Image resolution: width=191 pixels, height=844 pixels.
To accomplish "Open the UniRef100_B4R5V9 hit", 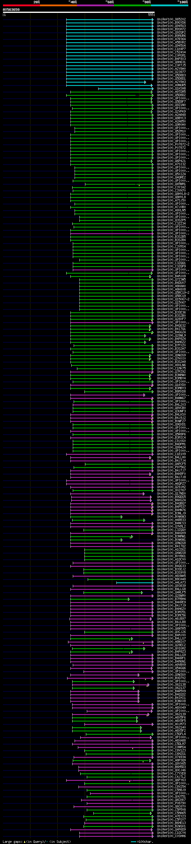I will 171,691.
